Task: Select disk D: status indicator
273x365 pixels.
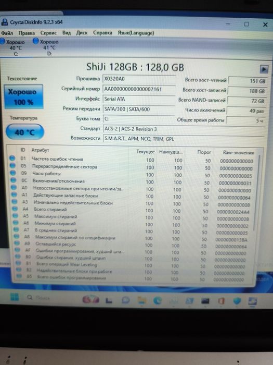Action: pos(46,47)
